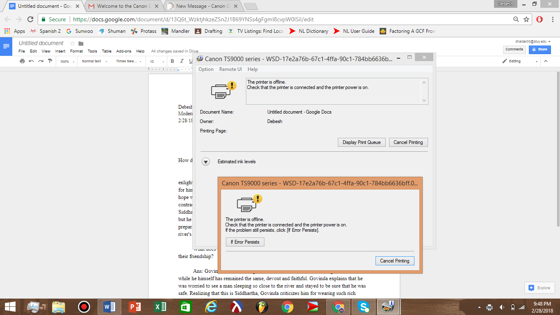560x315 pixels.
Task: Click the If Error Persists button
Action: (245, 242)
